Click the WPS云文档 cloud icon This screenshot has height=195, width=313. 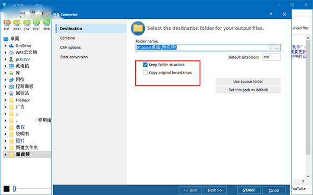coord(11,53)
